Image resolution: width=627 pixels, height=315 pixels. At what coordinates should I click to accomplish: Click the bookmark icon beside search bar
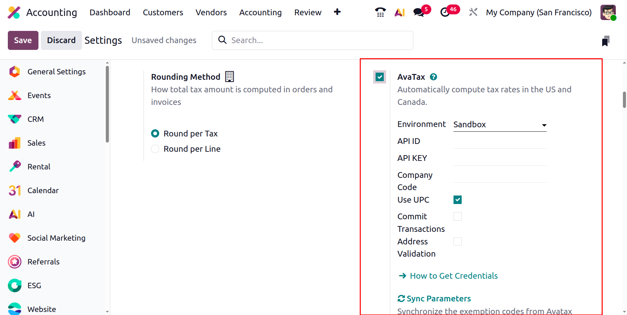[x=606, y=41]
